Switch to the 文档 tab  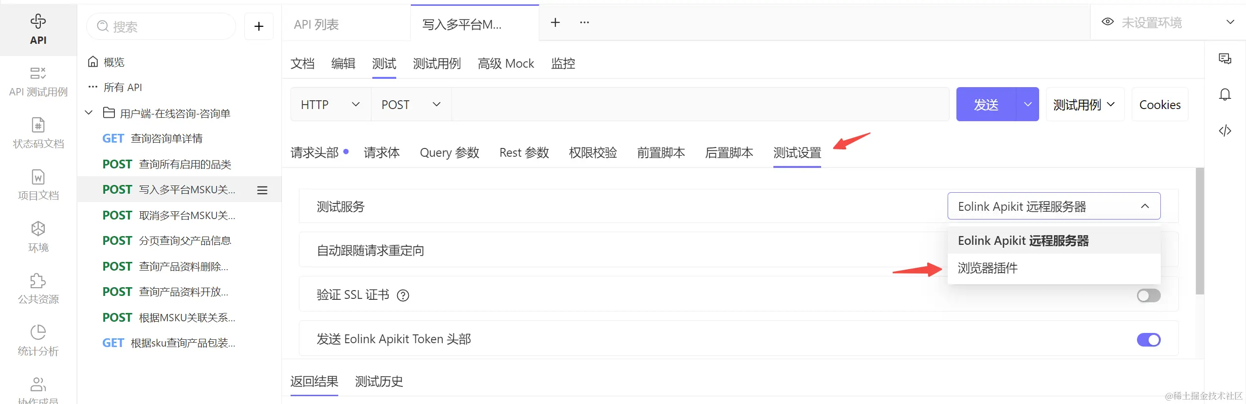[x=302, y=64]
